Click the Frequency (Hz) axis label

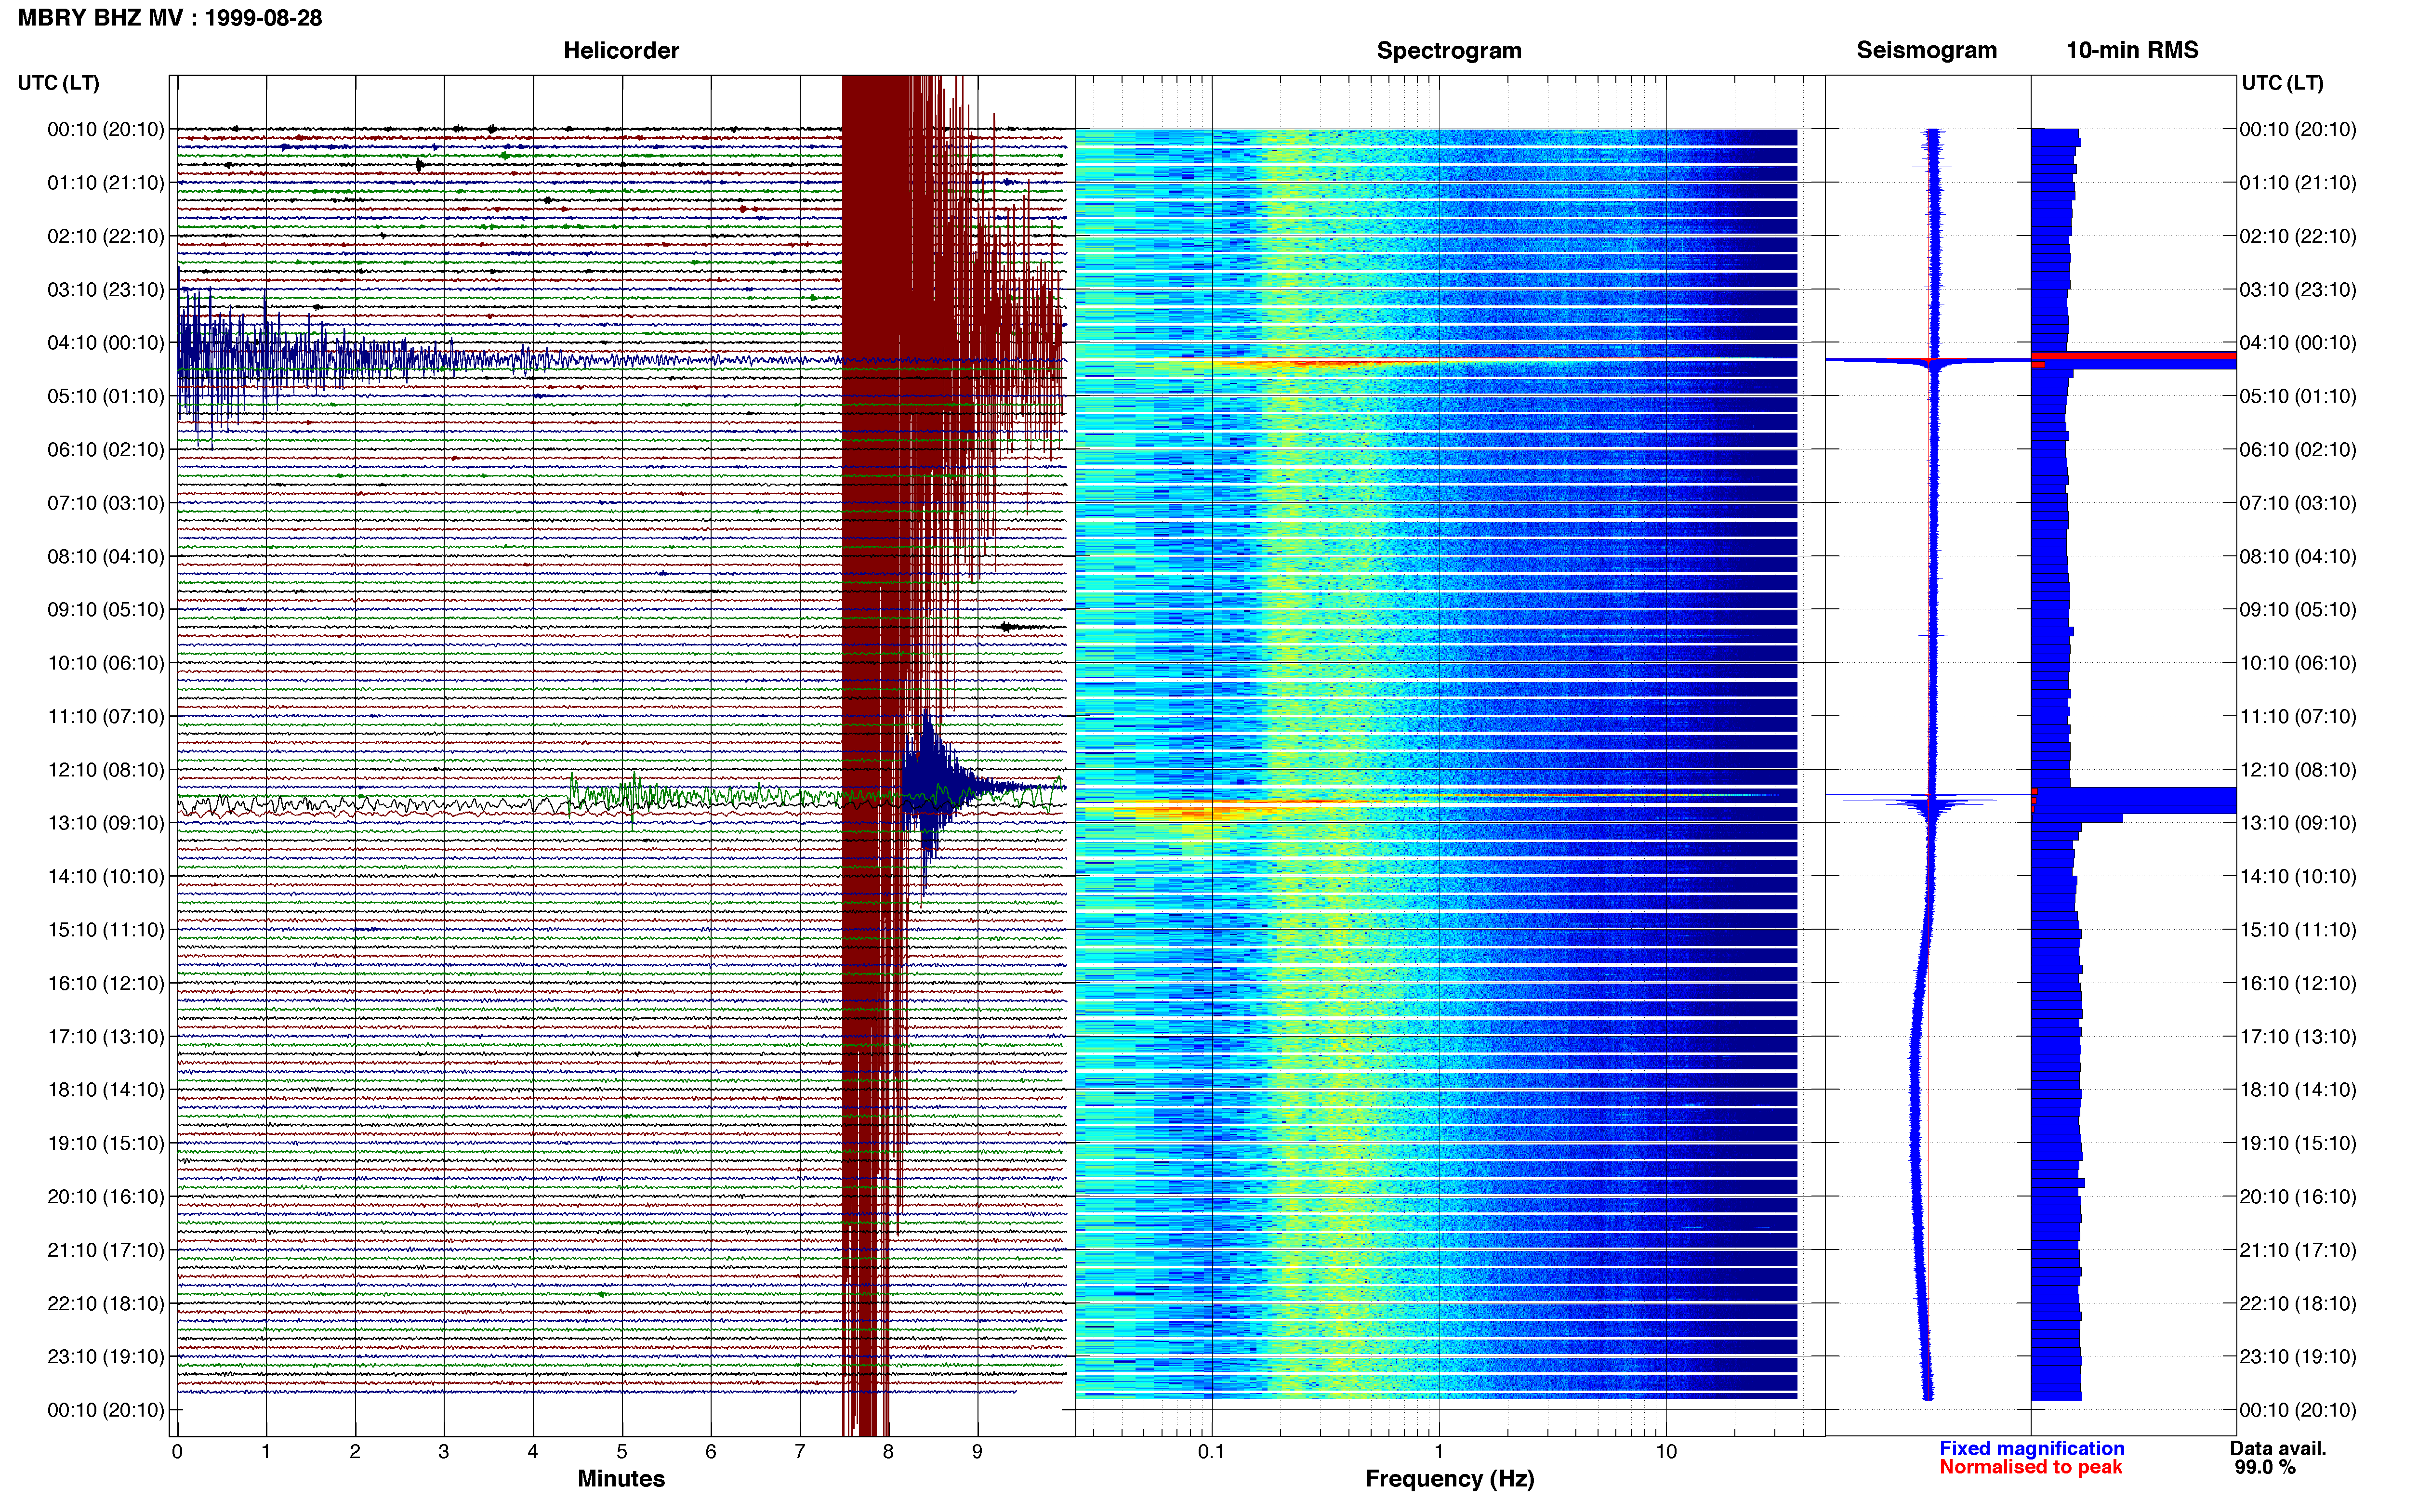pos(1449,1478)
